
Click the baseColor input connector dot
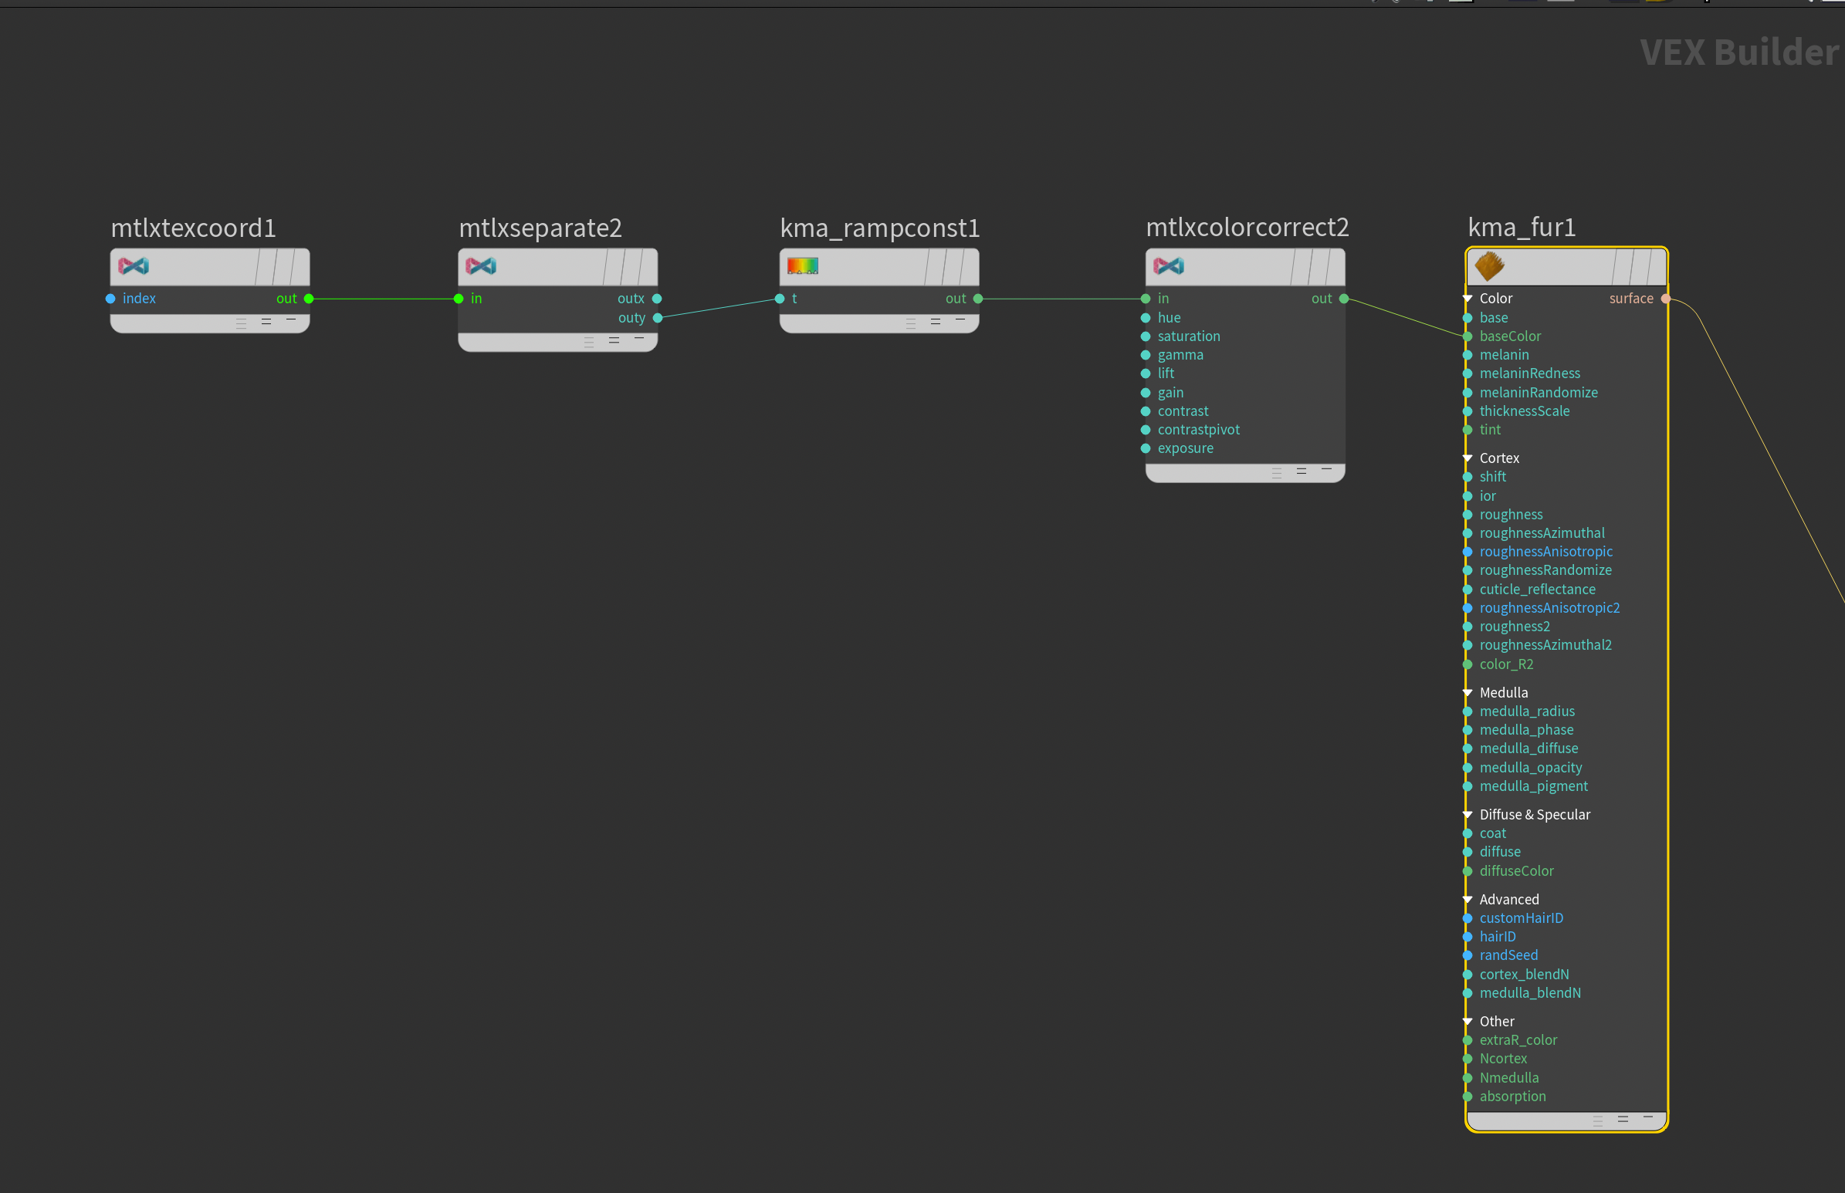point(1468,336)
